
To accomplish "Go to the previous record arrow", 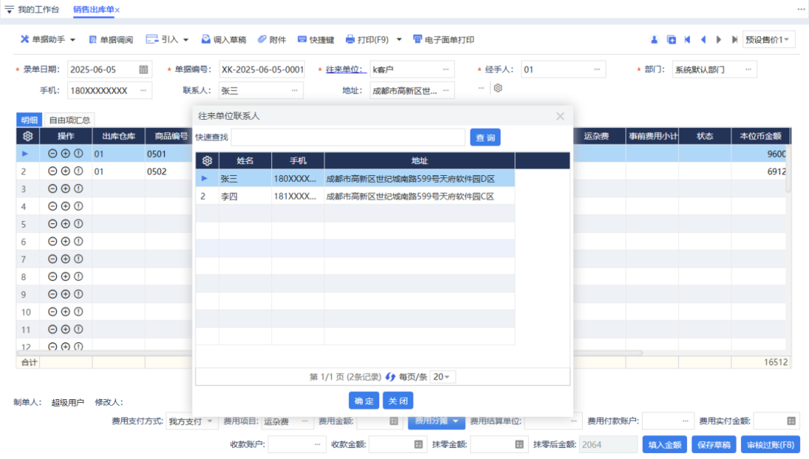I will point(703,40).
